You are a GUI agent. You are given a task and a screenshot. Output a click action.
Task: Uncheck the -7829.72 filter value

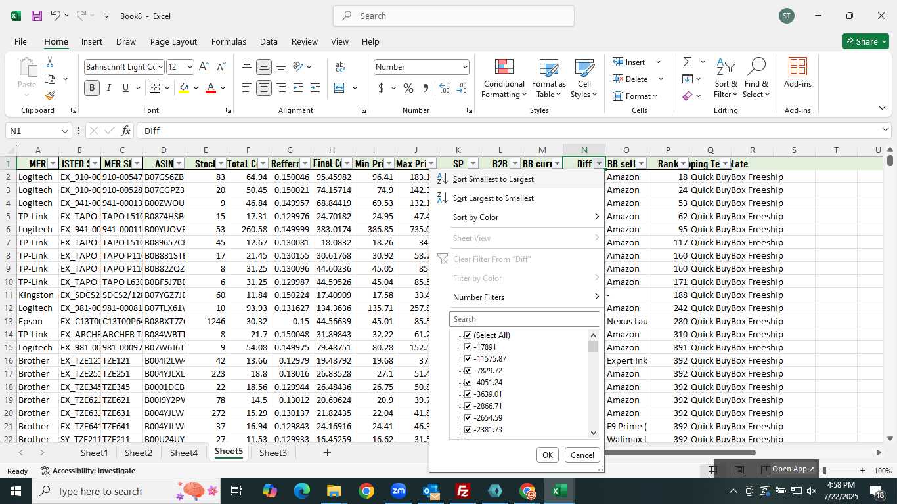(x=468, y=371)
